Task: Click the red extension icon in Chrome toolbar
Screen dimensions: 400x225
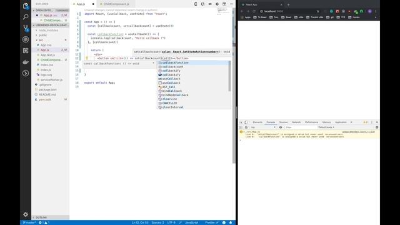Action: 337,11
